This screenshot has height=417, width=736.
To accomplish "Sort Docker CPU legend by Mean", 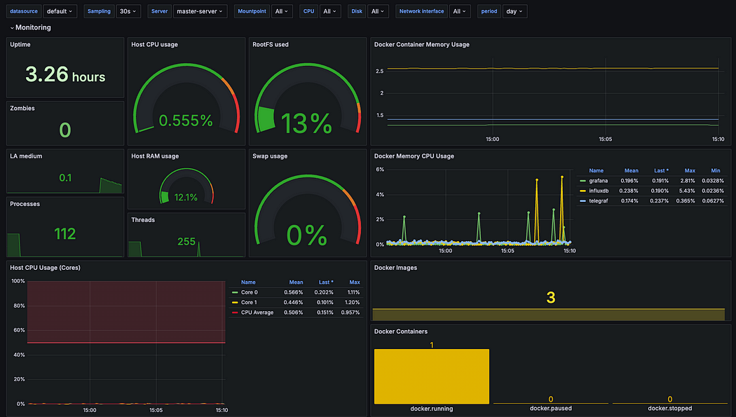I will click(632, 171).
